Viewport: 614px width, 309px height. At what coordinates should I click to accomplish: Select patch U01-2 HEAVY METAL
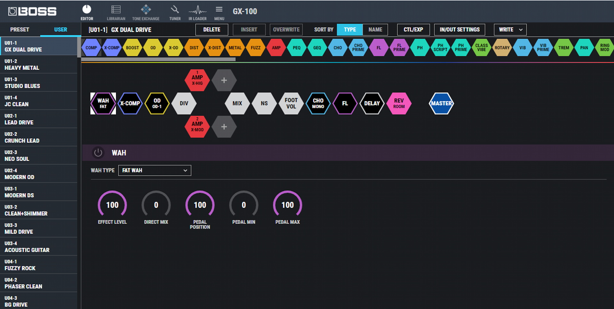pos(38,64)
